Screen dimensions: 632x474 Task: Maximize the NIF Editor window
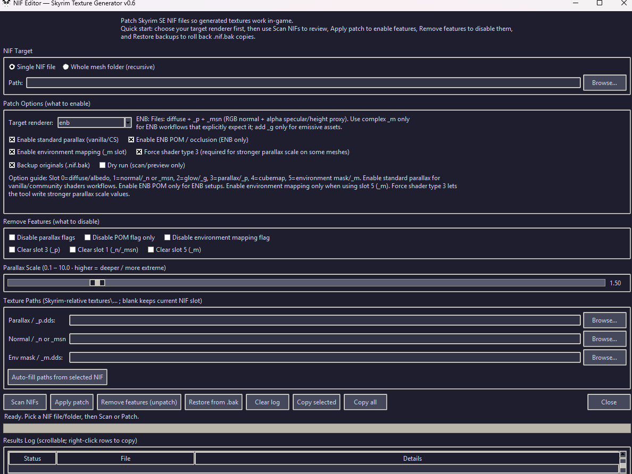[600, 3]
